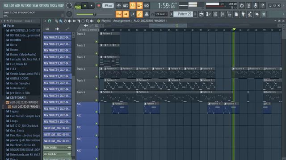Open the EDIT menu

point(12,5)
